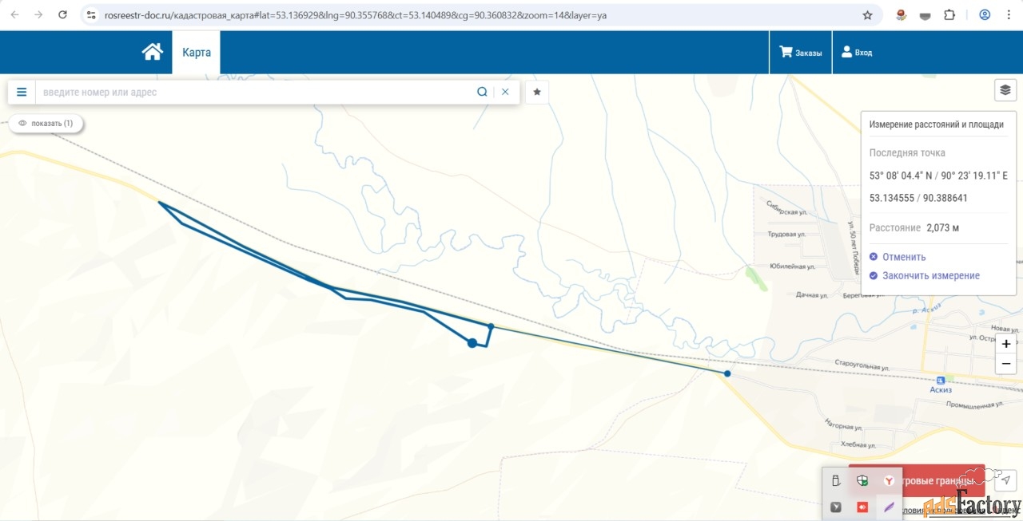Open Chrome's three-dot menu
Viewport: 1023px width, 521px height.
1008,14
